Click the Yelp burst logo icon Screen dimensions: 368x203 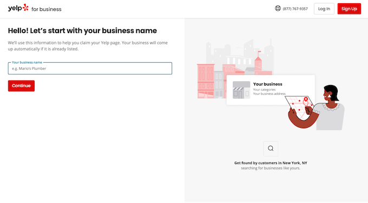coord(25,7)
